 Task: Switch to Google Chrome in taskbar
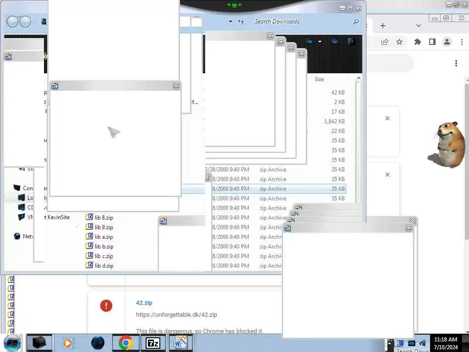point(125,343)
